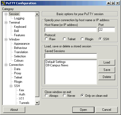The image size is (121, 115).
Task: Select the Raw protocol radio button
Action: click(46, 39)
